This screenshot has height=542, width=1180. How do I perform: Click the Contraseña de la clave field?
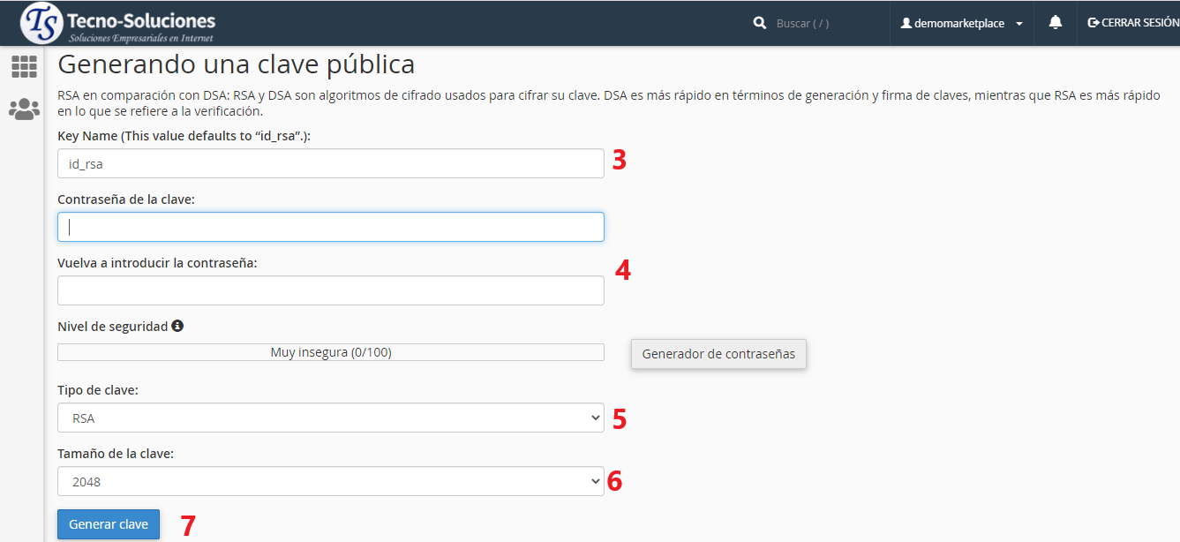point(330,227)
